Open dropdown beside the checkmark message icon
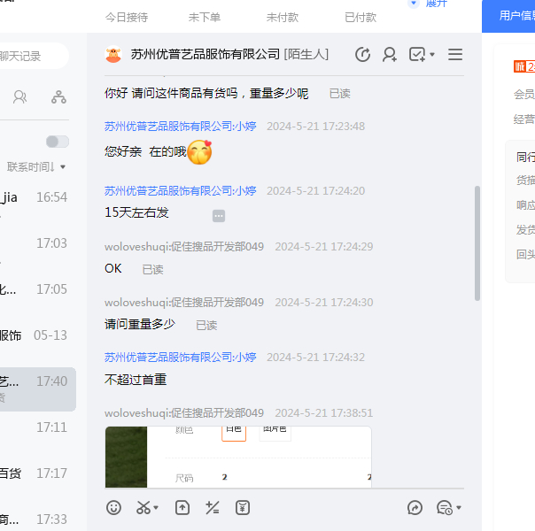Image resolution: width=535 pixels, height=531 pixels. (x=432, y=55)
